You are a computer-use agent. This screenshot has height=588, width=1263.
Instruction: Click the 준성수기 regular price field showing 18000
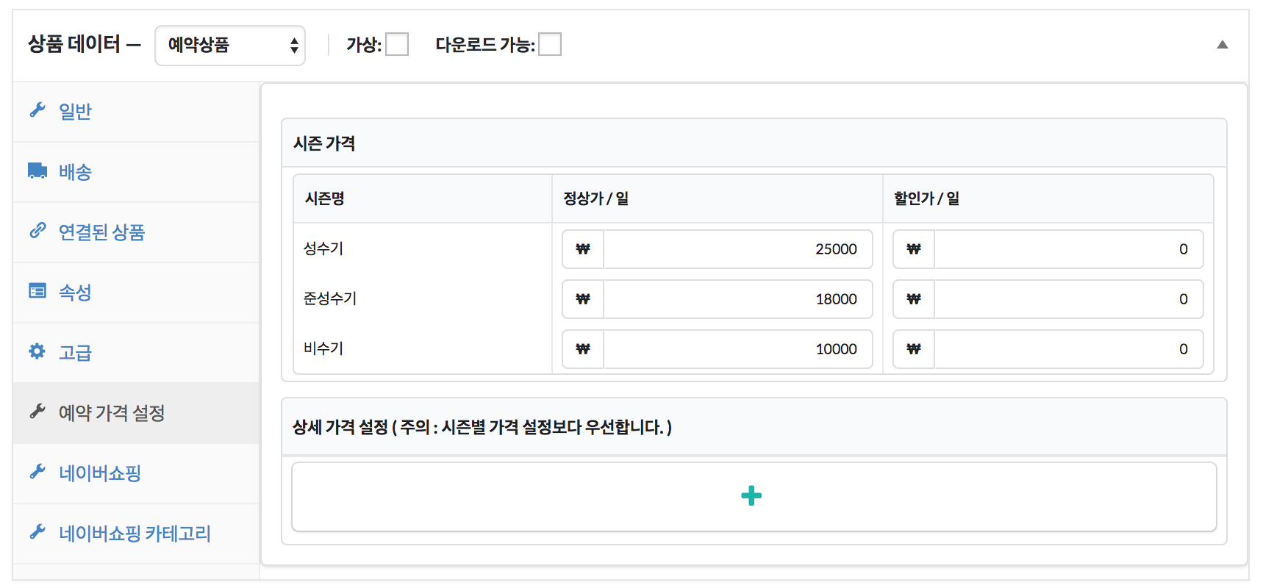click(737, 299)
